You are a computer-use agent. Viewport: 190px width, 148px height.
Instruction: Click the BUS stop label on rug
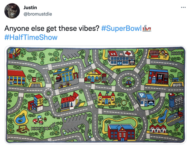[177, 85]
